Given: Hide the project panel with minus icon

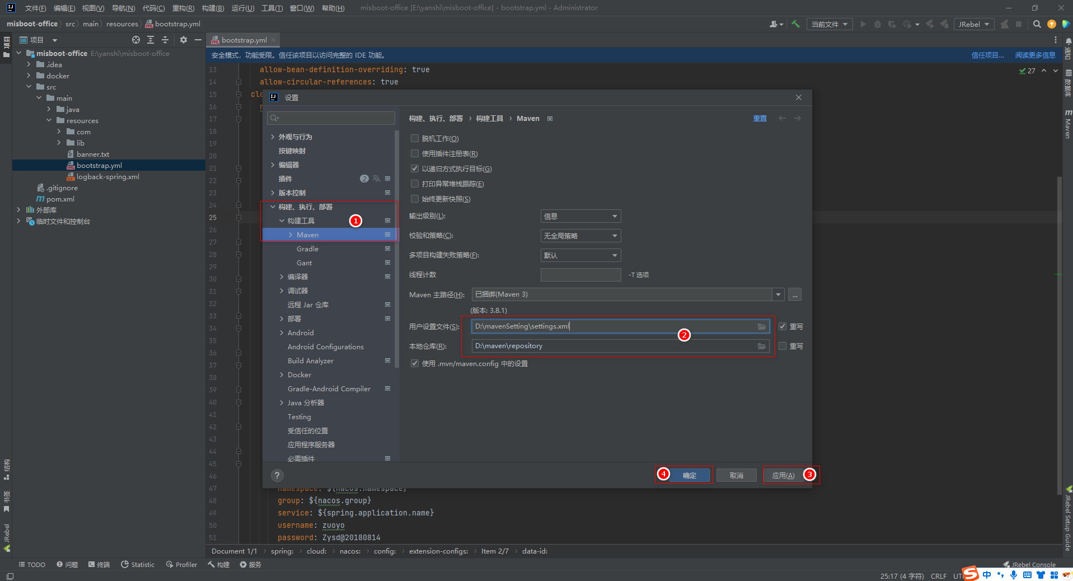Looking at the screenshot, I should tap(198, 40).
